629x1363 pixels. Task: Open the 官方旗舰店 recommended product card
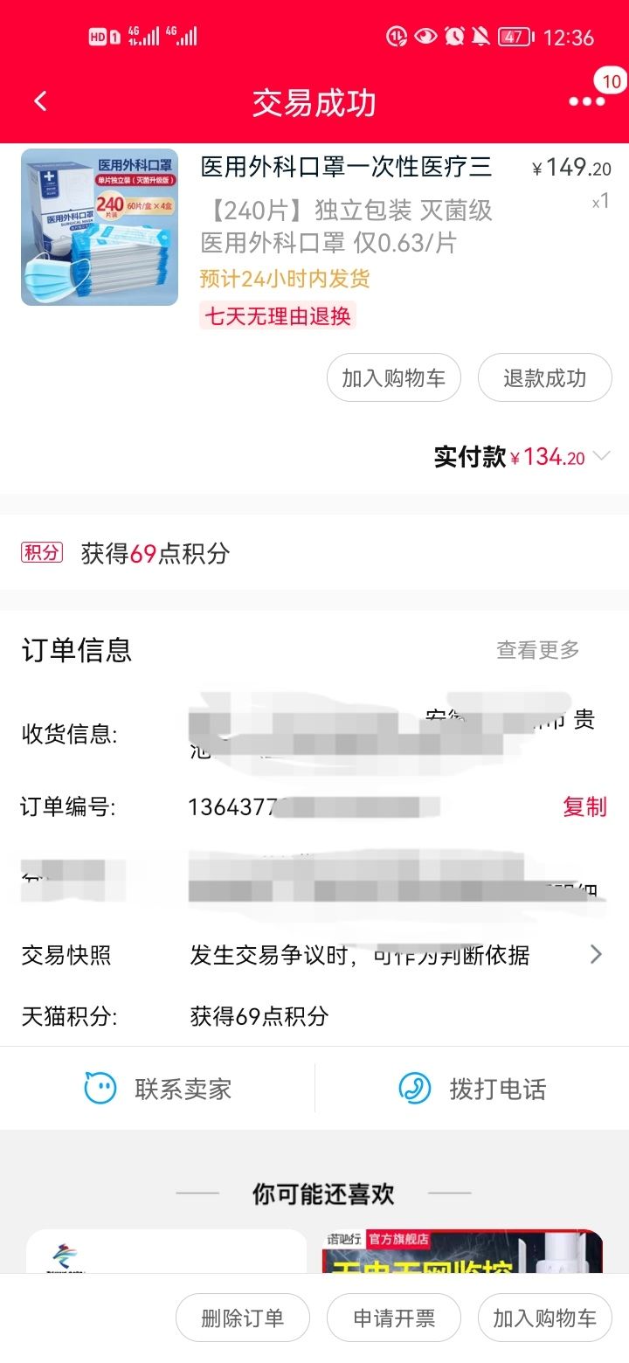click(463, 1251)
